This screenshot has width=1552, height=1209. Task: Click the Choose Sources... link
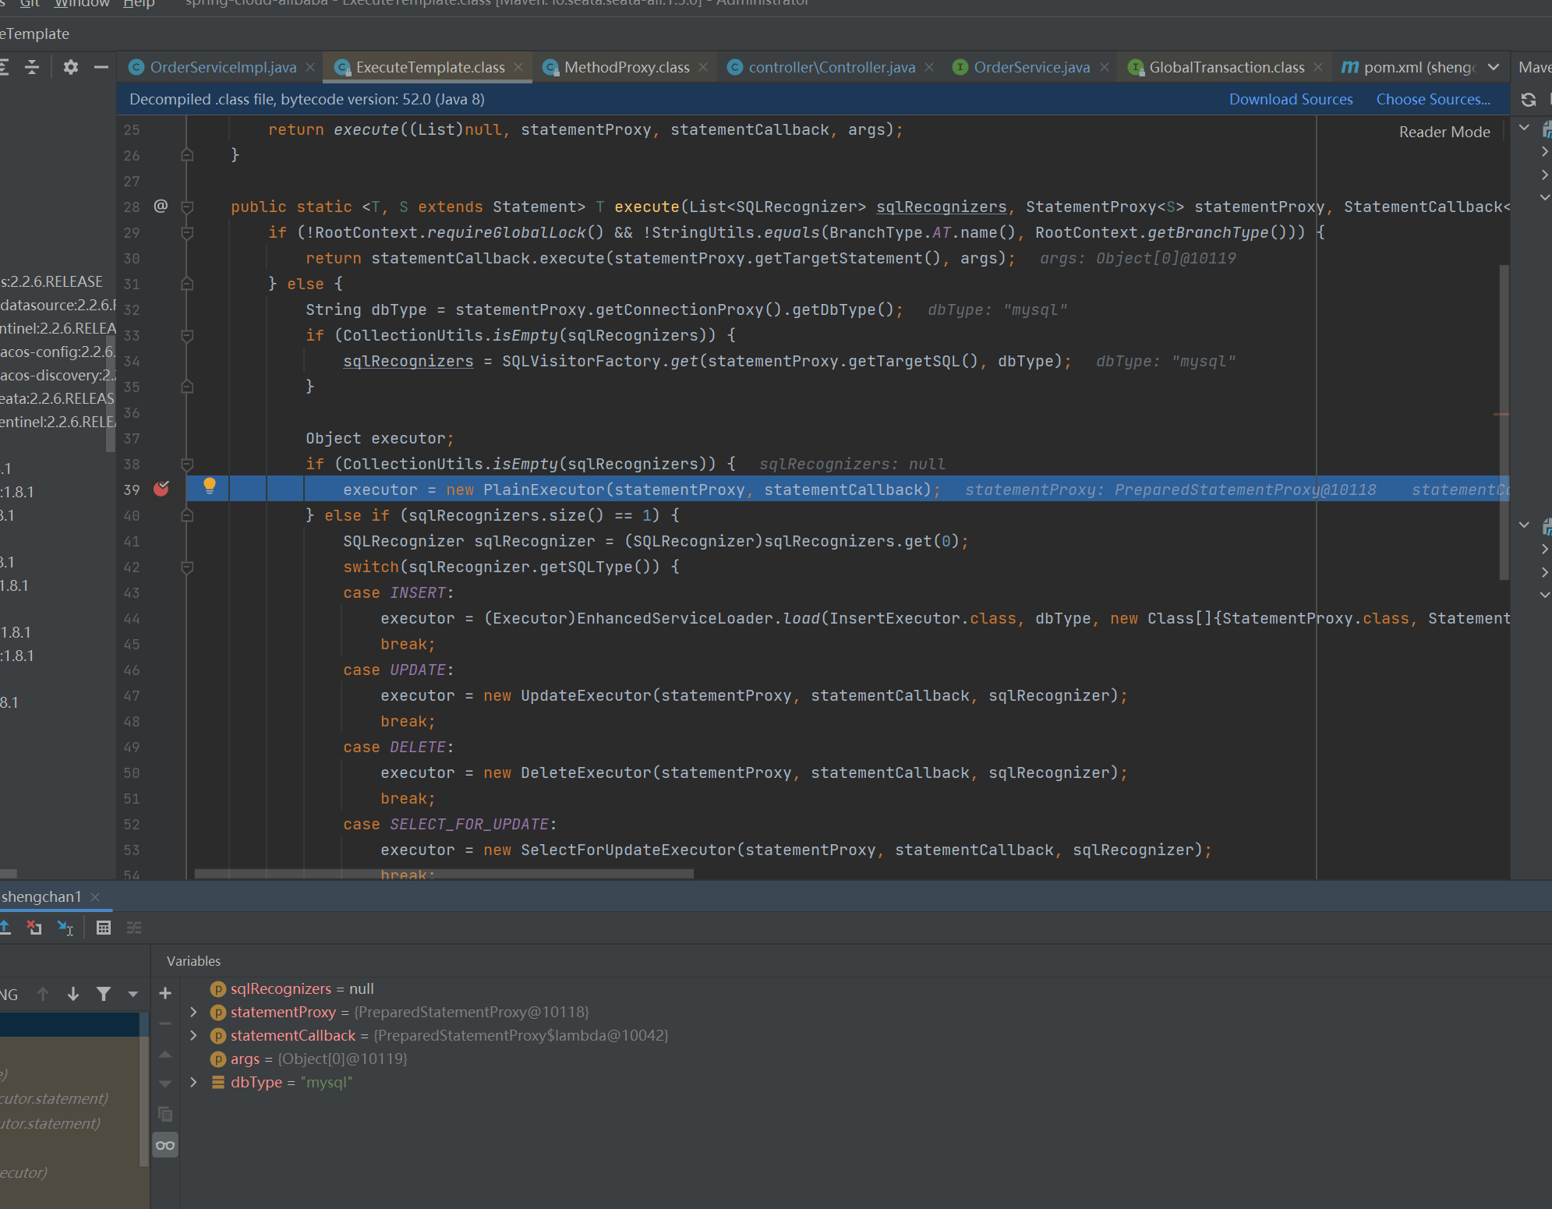pyautogui.click(x=1433, y=99)
